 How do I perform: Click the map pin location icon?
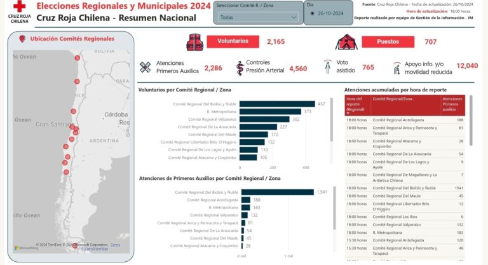pyautogui.click(x=22, y=39)
